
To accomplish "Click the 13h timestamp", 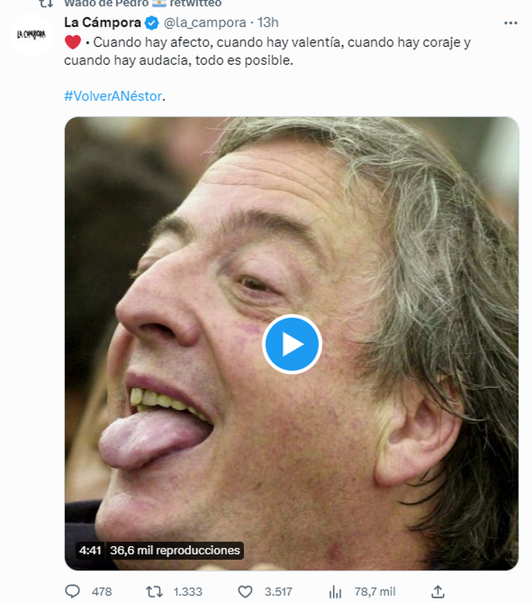I will tap(267, 23).
